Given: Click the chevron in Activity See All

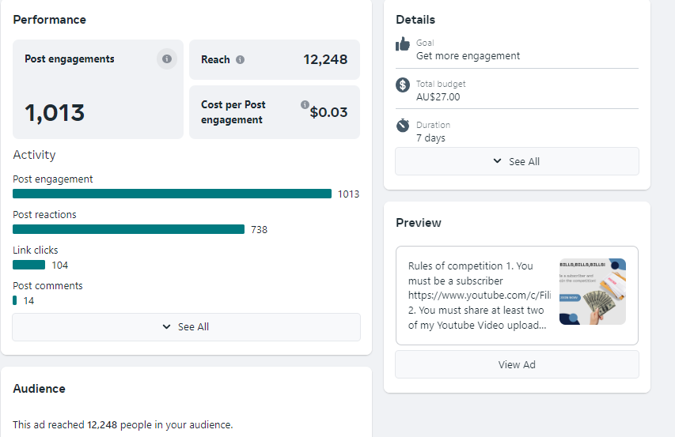Looking at the screenshot, I should 166,327.
